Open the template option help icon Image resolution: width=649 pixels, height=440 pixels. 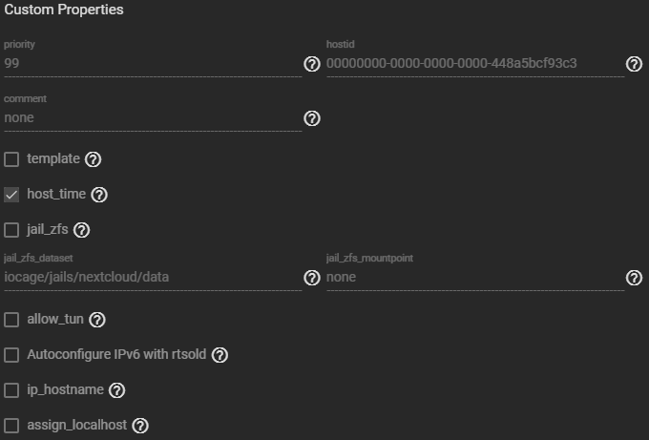[93, 159]
